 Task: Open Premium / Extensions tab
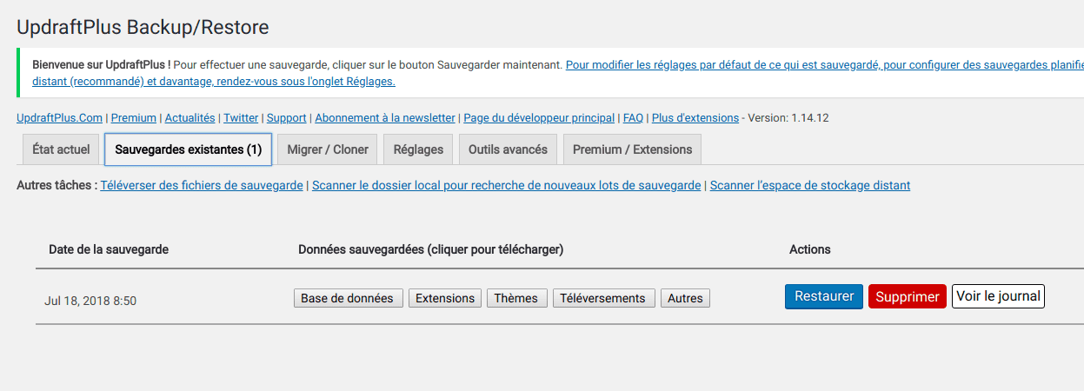point(632,149)
